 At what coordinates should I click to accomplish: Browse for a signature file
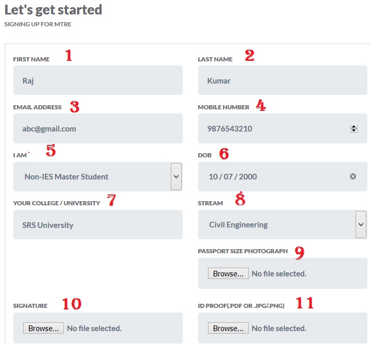(x=43, y=328)
